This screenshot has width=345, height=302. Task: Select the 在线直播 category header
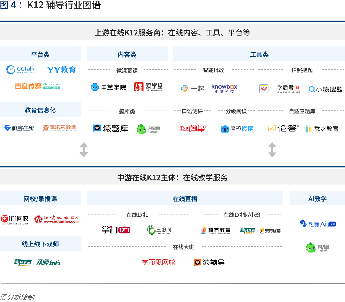coord(185,198)
